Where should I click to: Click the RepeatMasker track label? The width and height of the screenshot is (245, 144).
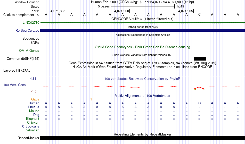[28, 138]
